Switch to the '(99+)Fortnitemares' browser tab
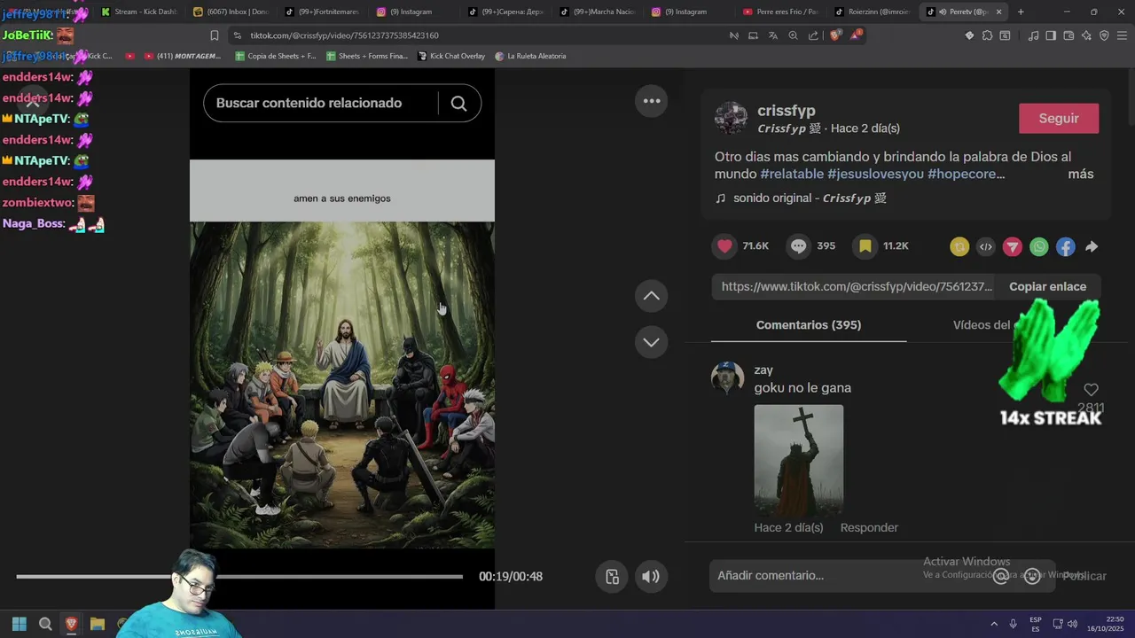Screen dimensions: 1135x638 (322, 12)
